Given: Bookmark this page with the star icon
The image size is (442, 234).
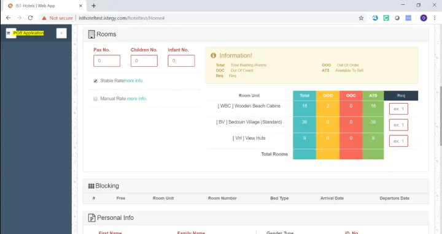Looking at the screenshot, I should [361, 18].
